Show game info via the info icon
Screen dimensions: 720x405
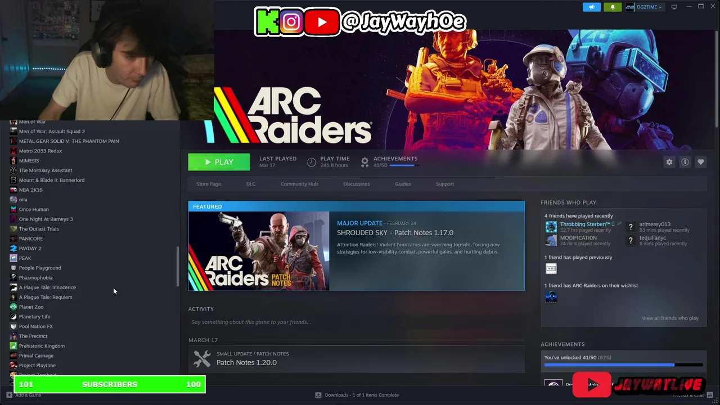click(685, 162)
